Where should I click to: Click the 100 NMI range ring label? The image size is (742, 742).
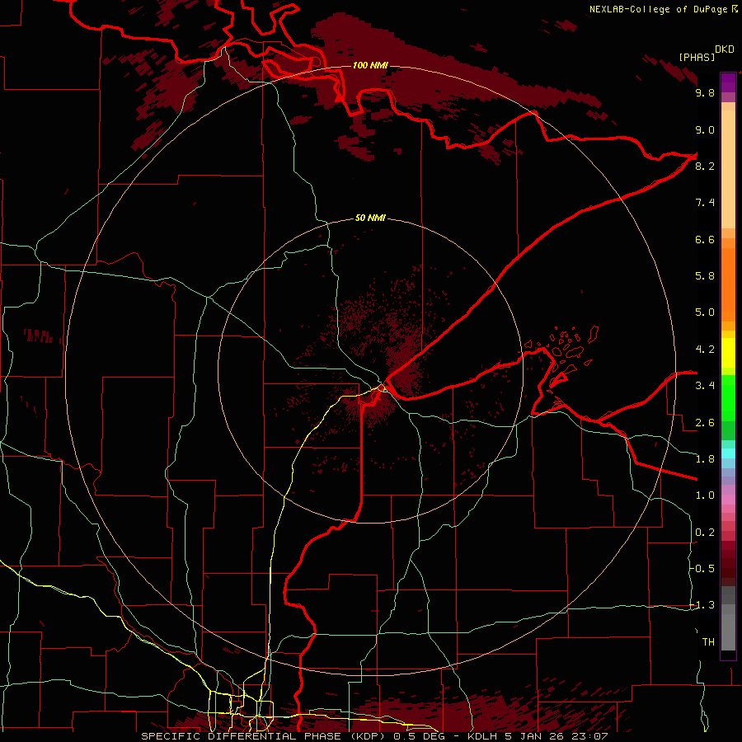(x=370, y=65)
